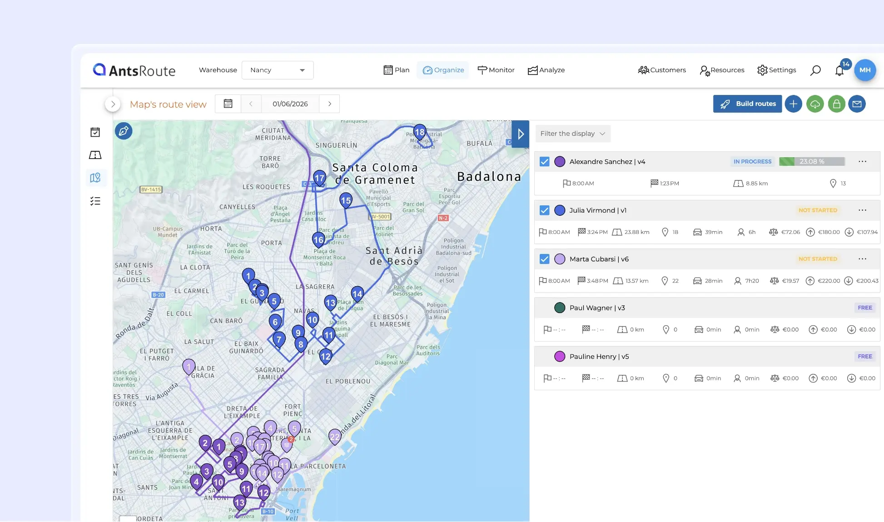Click Pauline Henry magenta color swatch
884x522 pixels.
coord(560,356)
